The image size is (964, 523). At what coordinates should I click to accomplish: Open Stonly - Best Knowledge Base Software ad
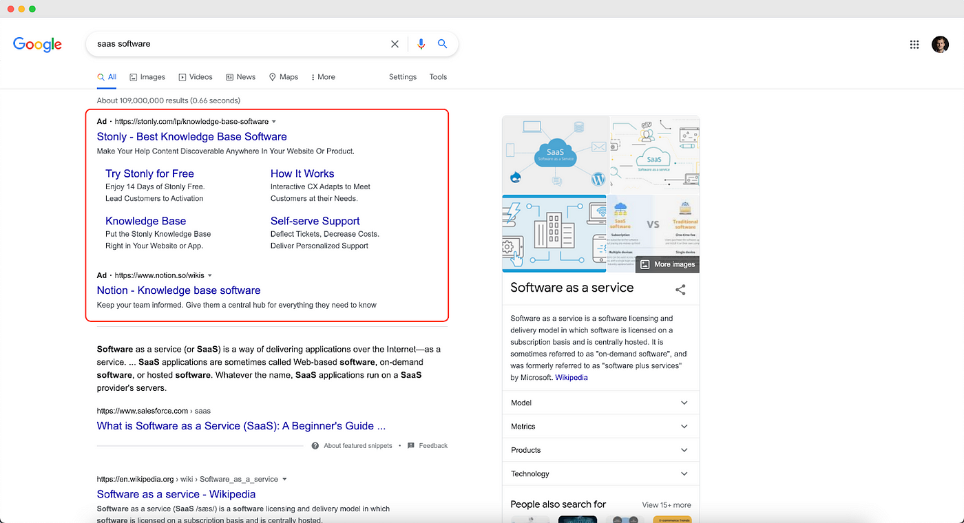pos(192,136)
